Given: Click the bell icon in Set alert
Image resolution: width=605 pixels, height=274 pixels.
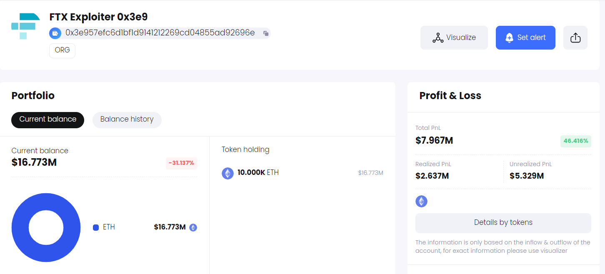Looking at the screenshot, I should click(x=509, y=38).
